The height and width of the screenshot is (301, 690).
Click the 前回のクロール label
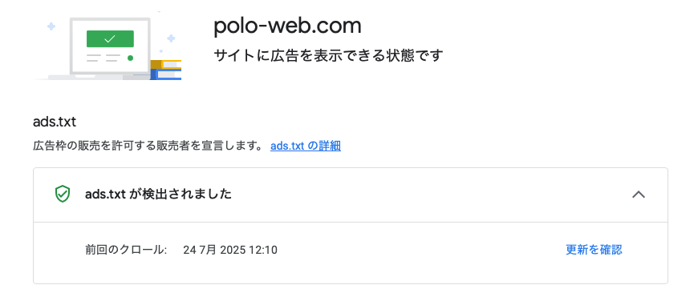click(x=126, y=250)
